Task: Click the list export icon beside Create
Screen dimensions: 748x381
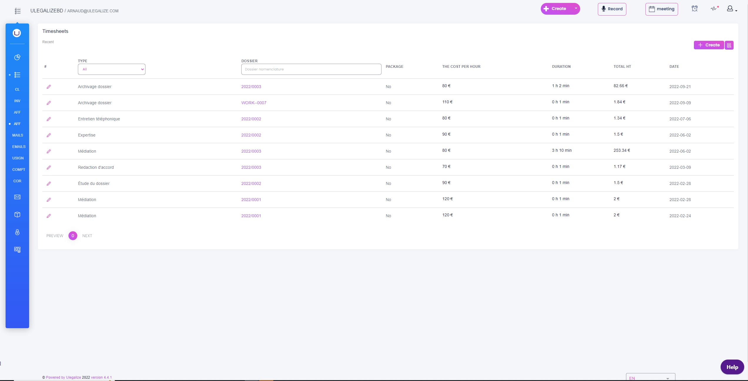Action: pyautogui.click(x=729, y=45)
